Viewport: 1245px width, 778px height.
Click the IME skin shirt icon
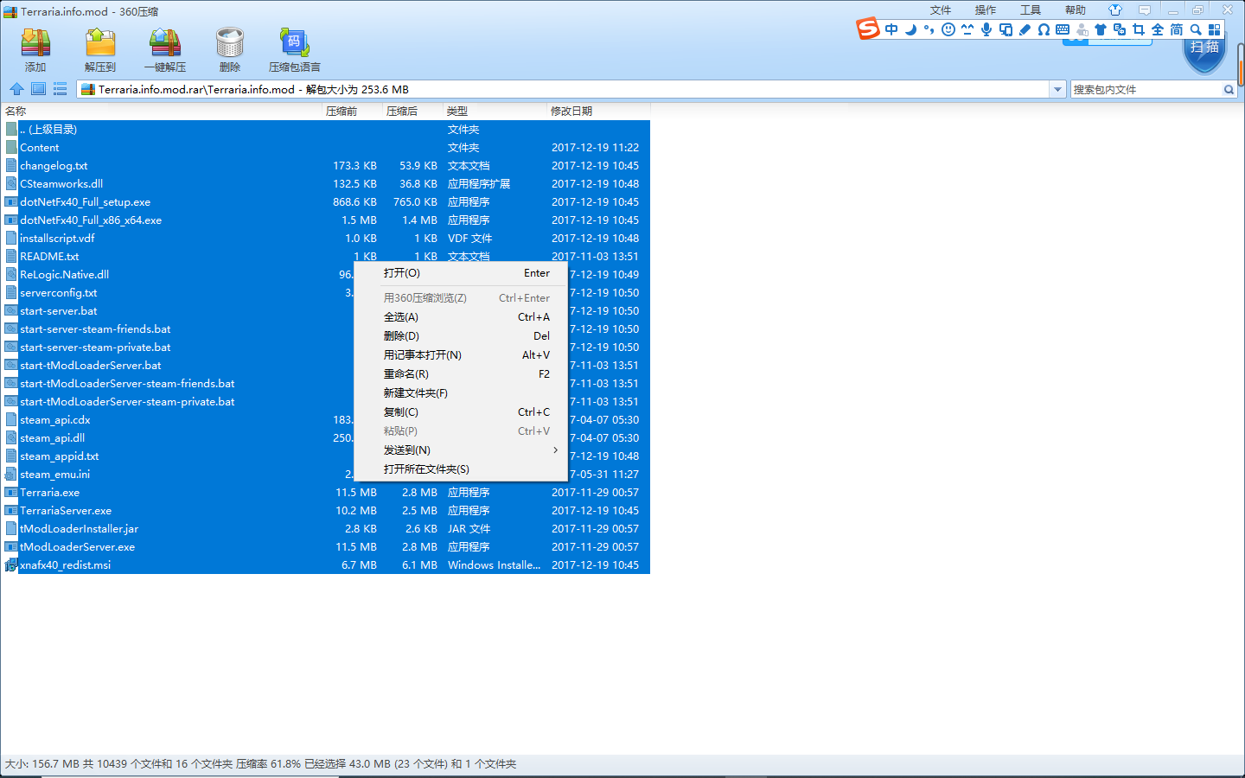coord(1101,29)
